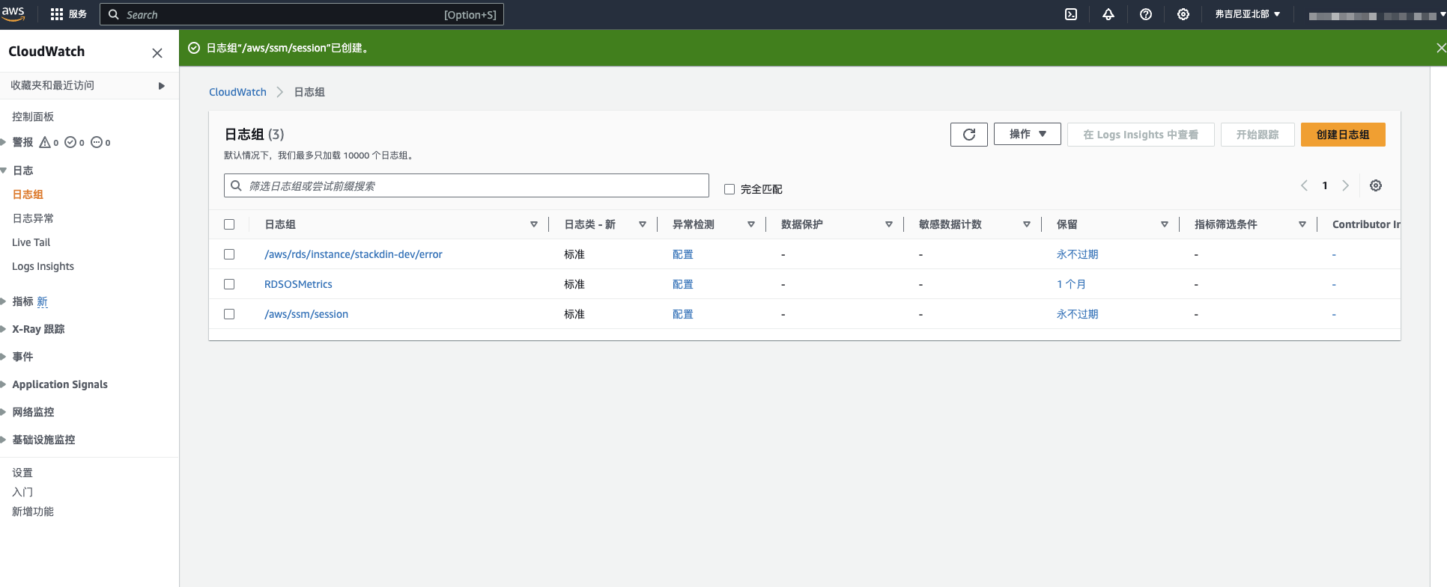Viewport: 1447px width, 587px height.
Task: Launch the CloudShell terminal icon
Action: [1071, 14]
